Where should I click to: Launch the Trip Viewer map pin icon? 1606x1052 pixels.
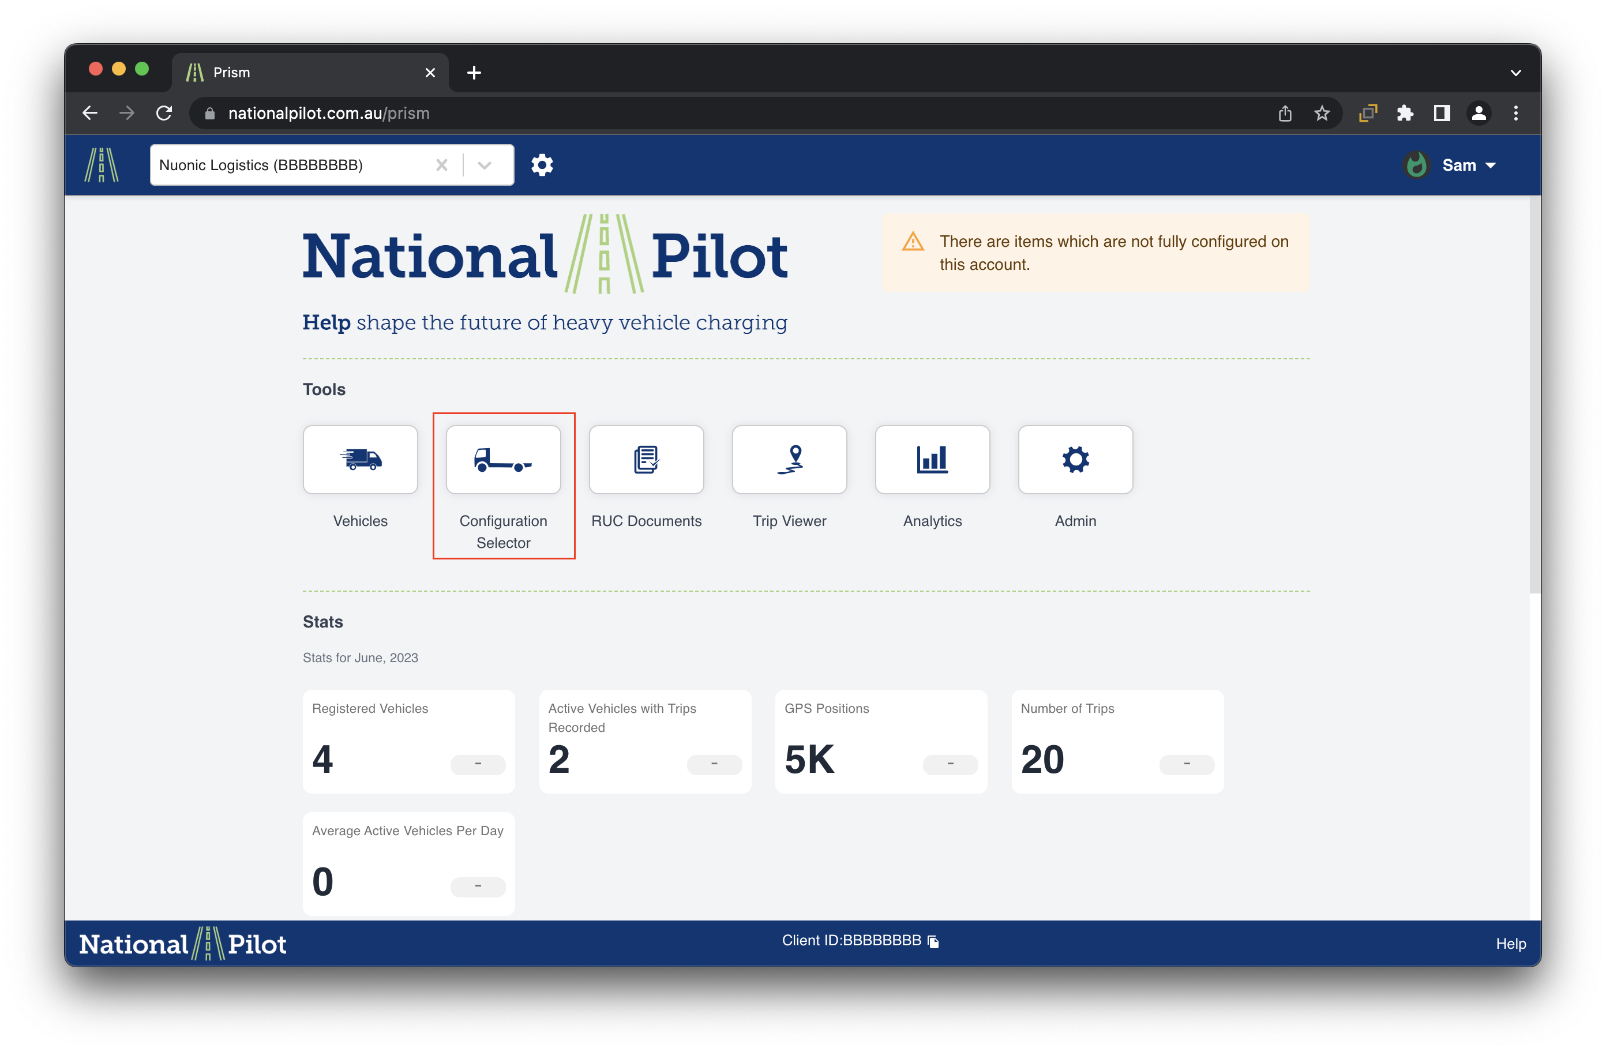[x=789, y=460]
